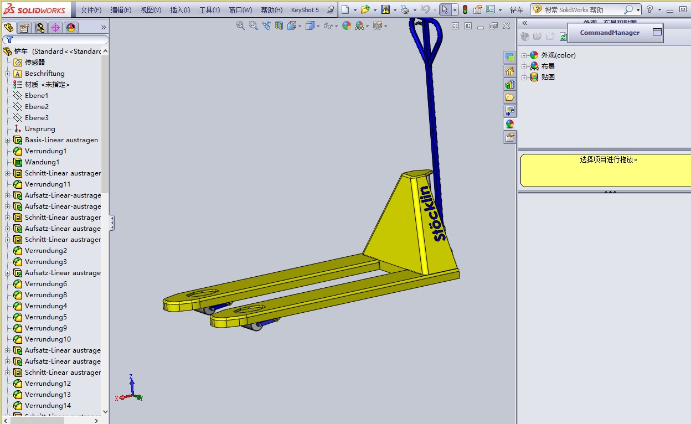The width and height of the screenshot is (691, 424).
Task: Click the Hide/Show Items glasses icon
Action: click(328, 25)
